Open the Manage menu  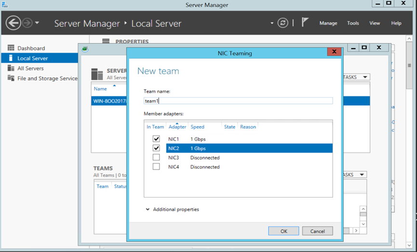pos(328,23)
